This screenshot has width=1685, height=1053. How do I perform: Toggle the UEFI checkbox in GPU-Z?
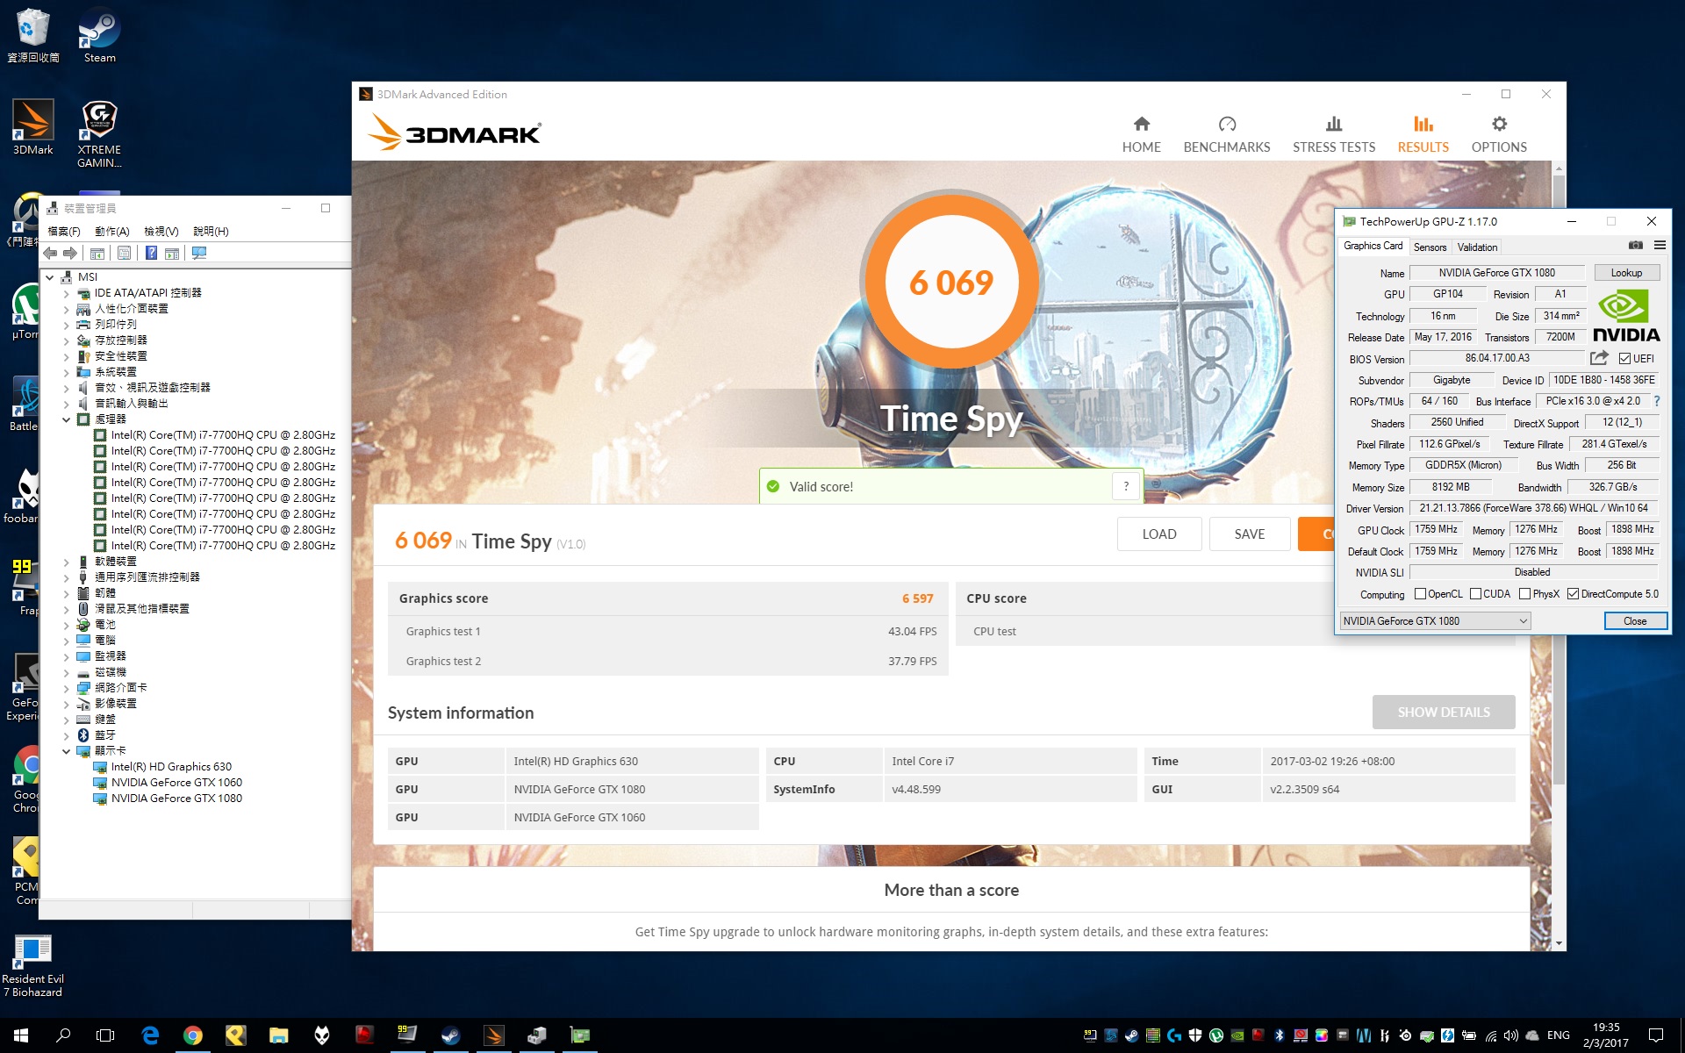(x=1624, y=358)
